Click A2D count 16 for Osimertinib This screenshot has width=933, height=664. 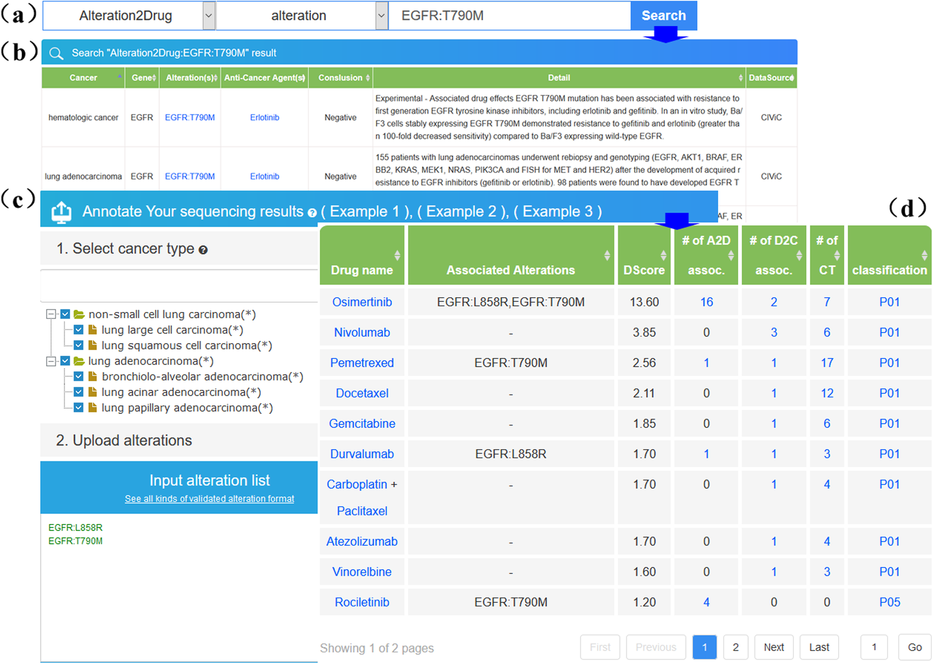coord(706,302)
